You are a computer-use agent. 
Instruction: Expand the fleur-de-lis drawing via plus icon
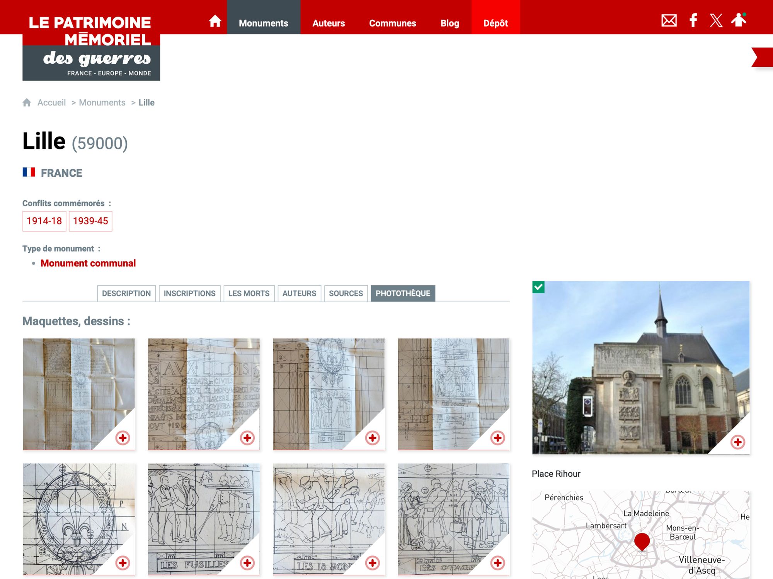[x=123, y=563]
